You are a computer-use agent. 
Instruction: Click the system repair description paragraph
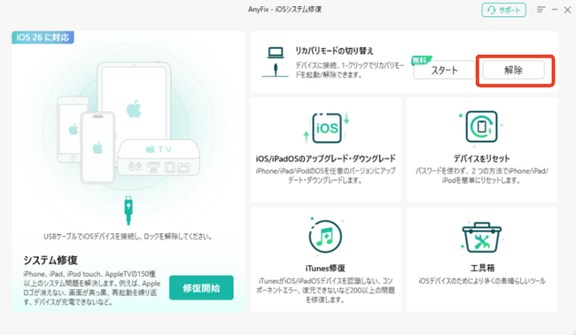click(92, 288)
